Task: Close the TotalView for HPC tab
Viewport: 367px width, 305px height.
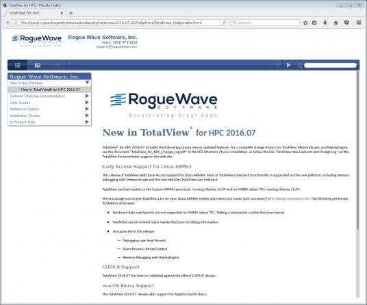Action: 62,13
